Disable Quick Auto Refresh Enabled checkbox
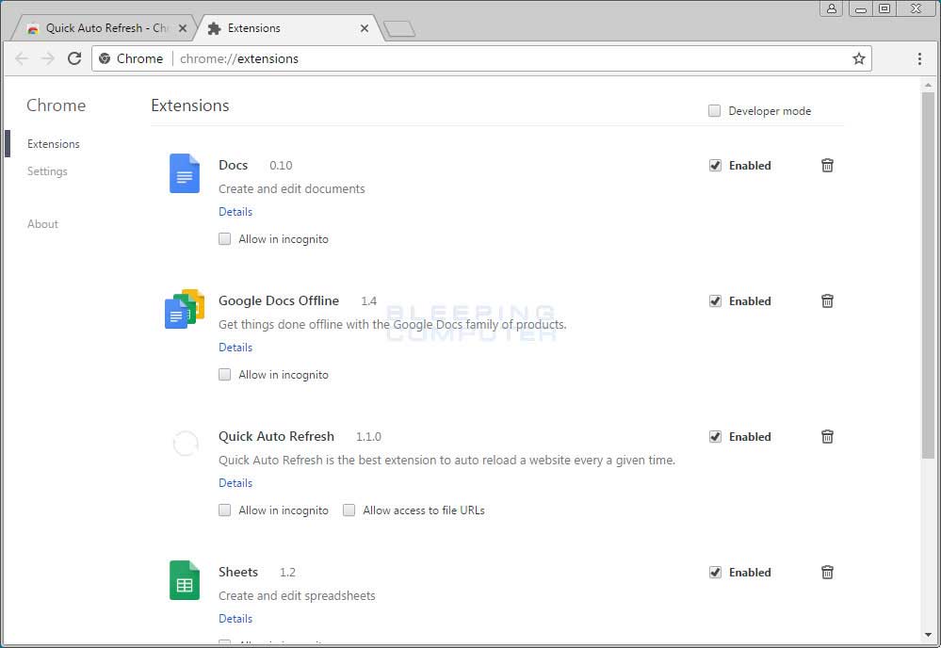 (x=715, y=436)
